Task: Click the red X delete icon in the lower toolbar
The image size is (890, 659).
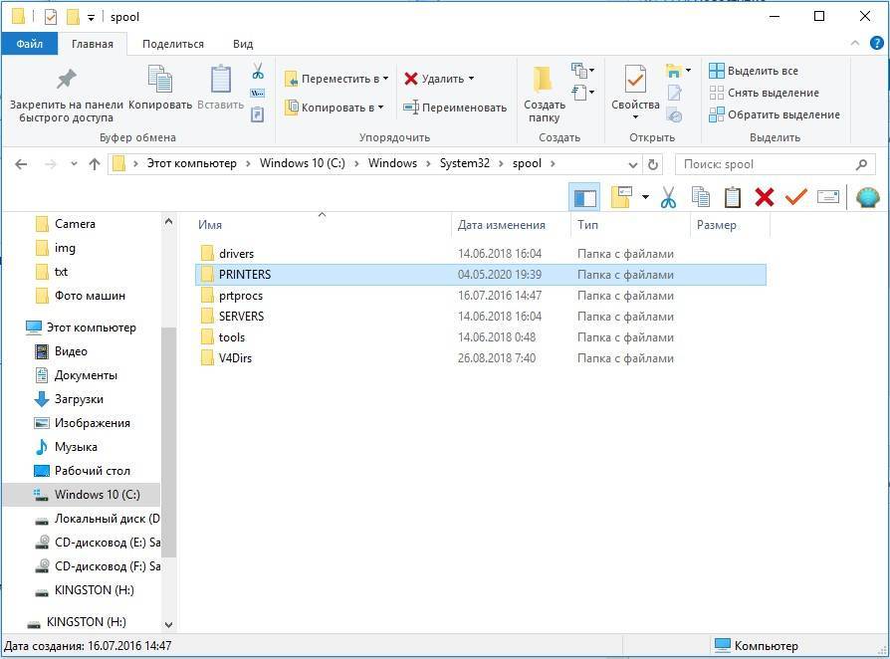Action: pyautogui.click(x=765, y=197)
